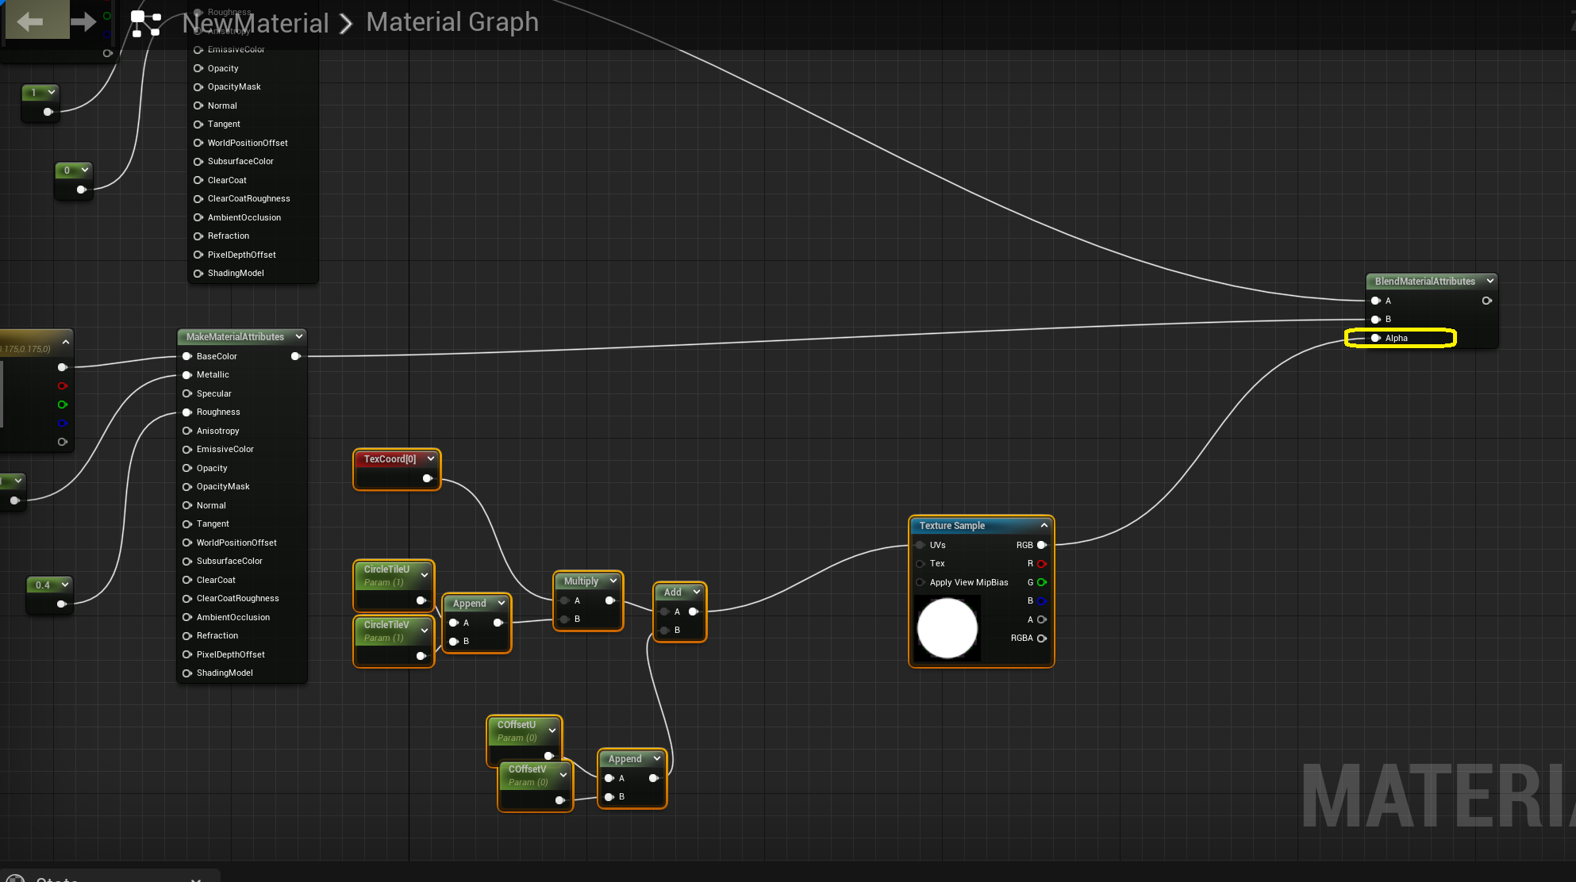Screen dimensions: 1576x882
Task: Click the TexCoord[0] output pin
Action: (427, 478)
